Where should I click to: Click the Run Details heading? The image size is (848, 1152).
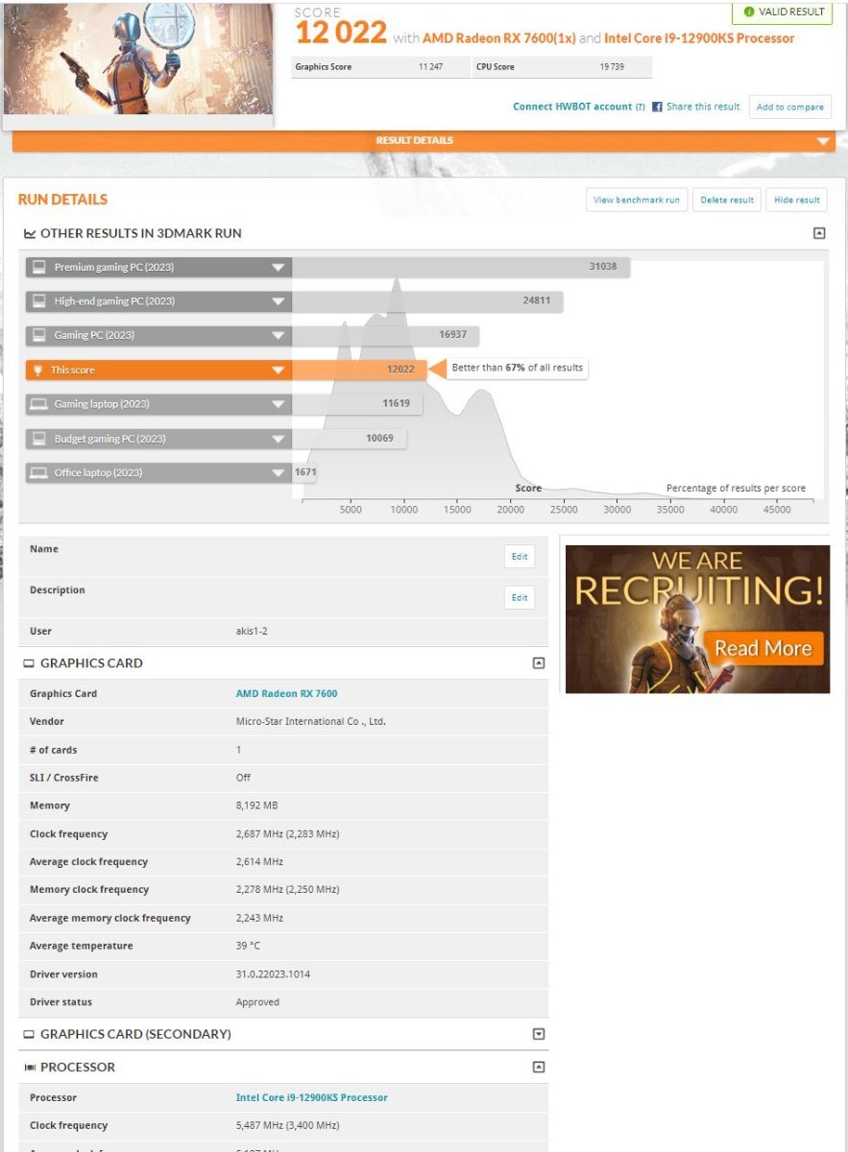[x=62, y=200]
